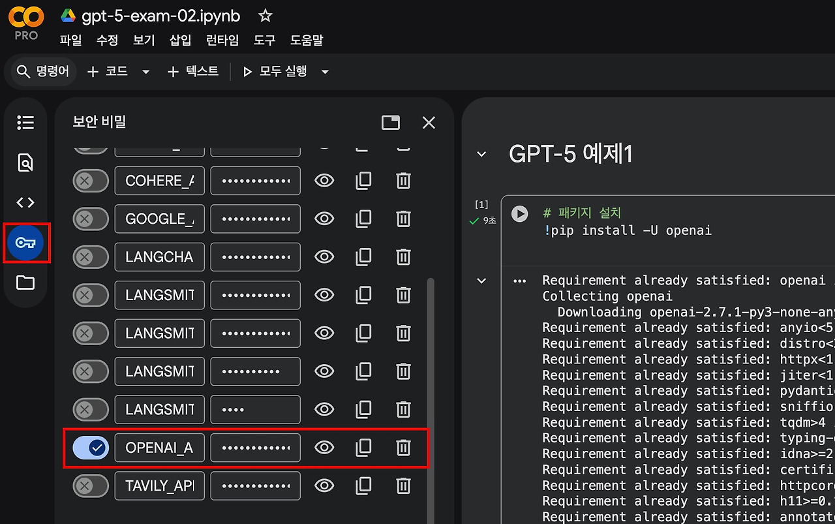This screenshot has height=524, width=835.
Task: Open the code snippets sidebar icon
Action: [x=25, y=202]
